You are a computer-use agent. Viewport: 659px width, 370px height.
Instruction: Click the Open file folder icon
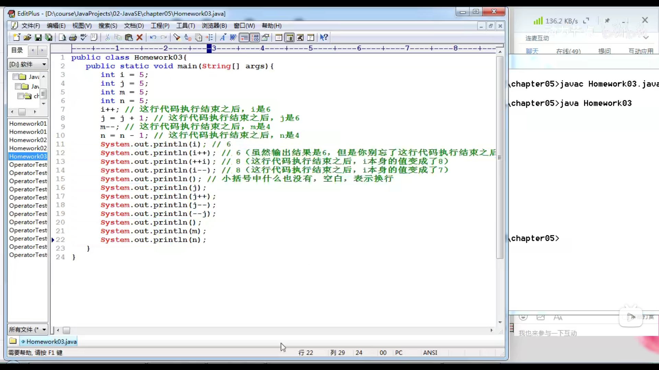pyautogui.click(x=27, y=38)
